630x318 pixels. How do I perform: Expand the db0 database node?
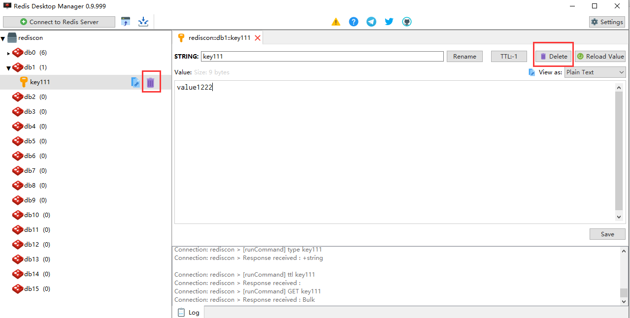pos(8,53)
